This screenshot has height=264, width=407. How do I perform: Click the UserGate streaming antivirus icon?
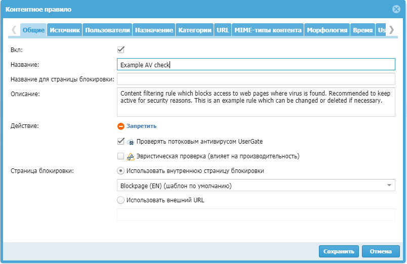[x=131, y=142]
